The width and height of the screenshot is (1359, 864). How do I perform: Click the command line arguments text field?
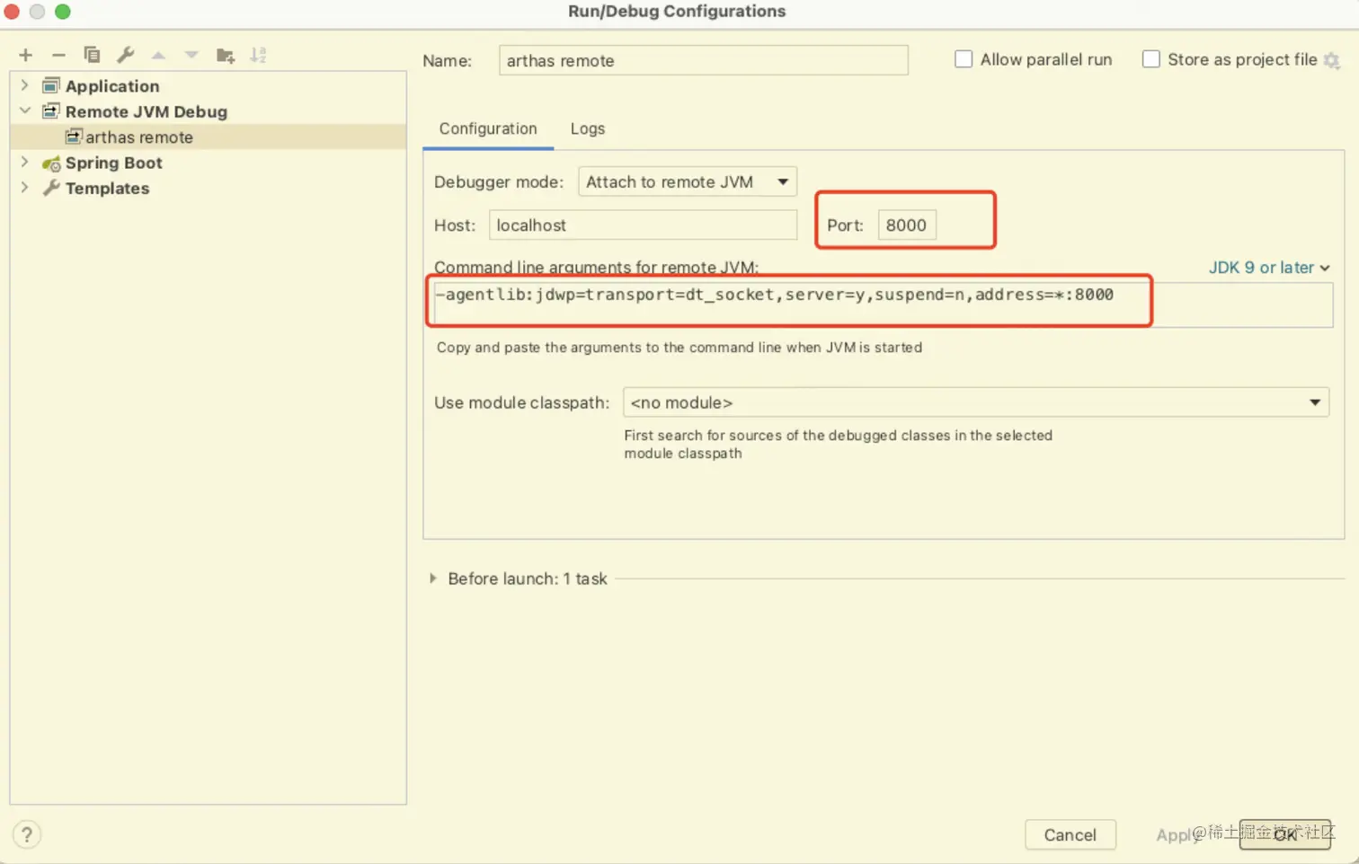(x=883, y=304)
